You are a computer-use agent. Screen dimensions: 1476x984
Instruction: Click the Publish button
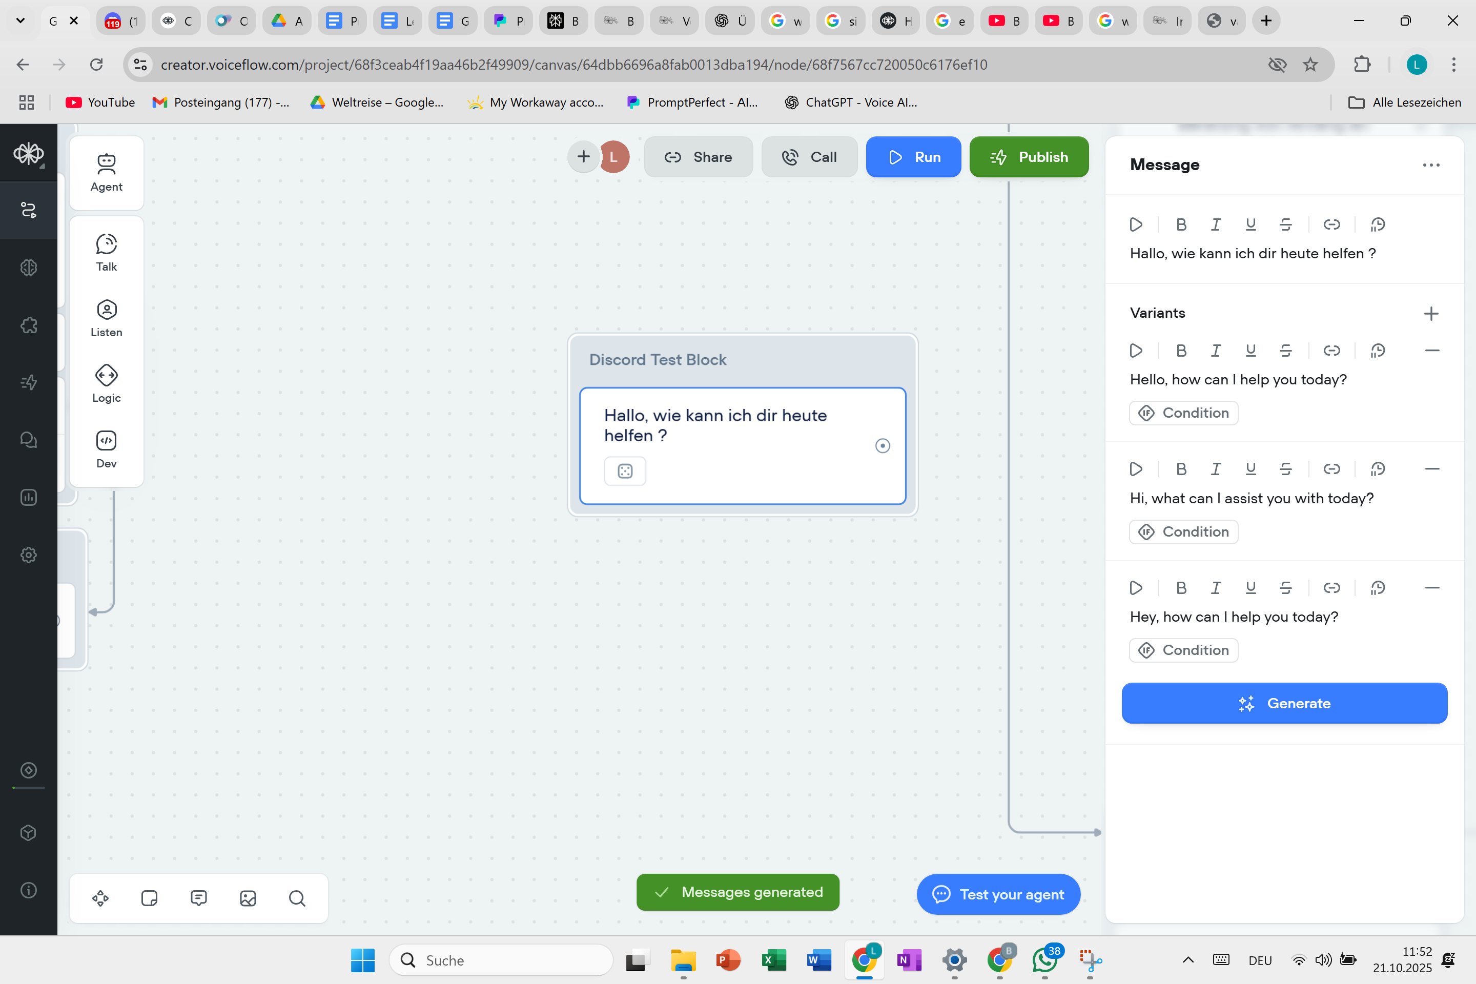pos(1029,157)
